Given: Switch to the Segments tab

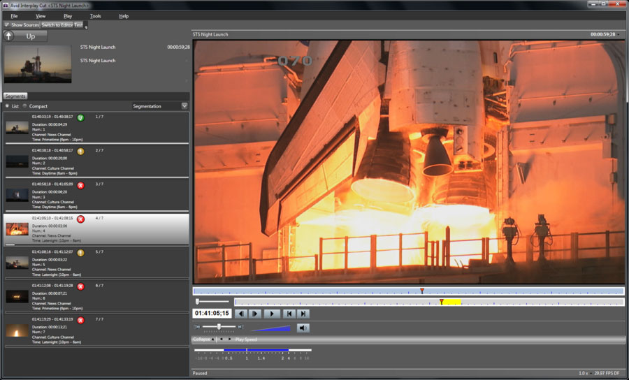Looking at the screenshot, I should tap(15, 96).
